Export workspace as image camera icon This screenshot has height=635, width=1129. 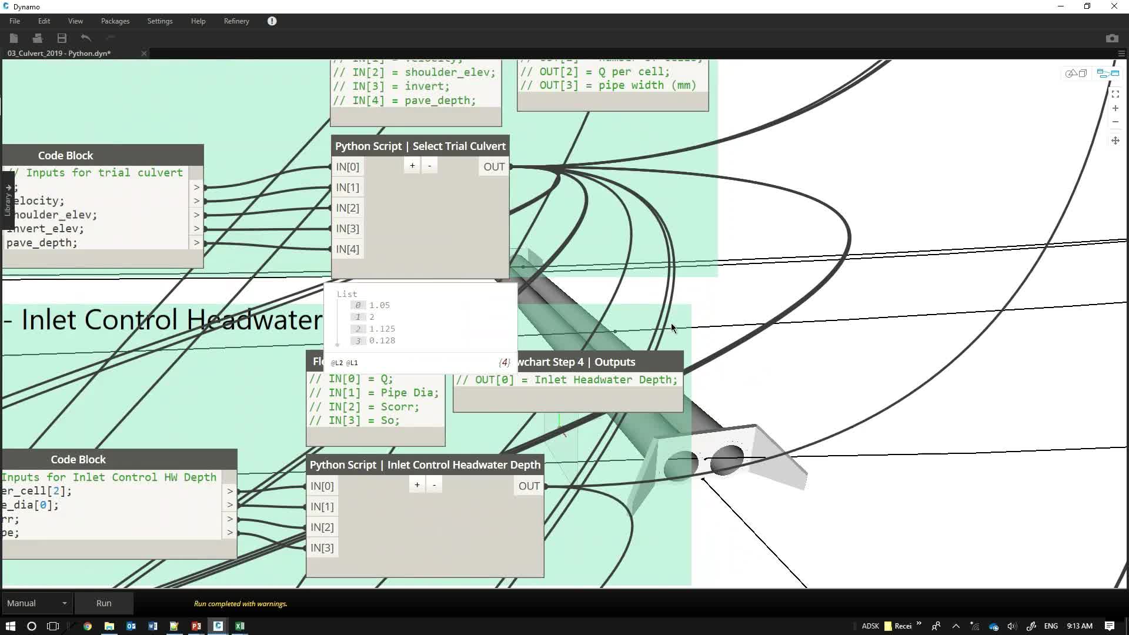[x=1111, y=38]
